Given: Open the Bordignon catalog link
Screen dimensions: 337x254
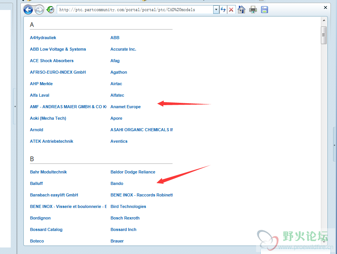Looking at the screenshot, I should pos(40,218).
